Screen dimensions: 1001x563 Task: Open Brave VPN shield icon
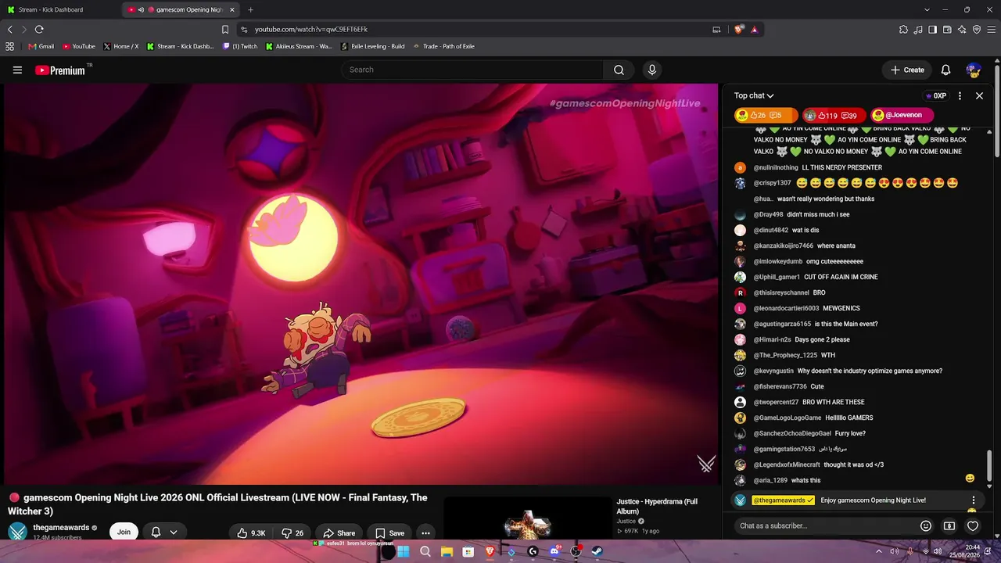pyautogui.click(x=977, y=30)
